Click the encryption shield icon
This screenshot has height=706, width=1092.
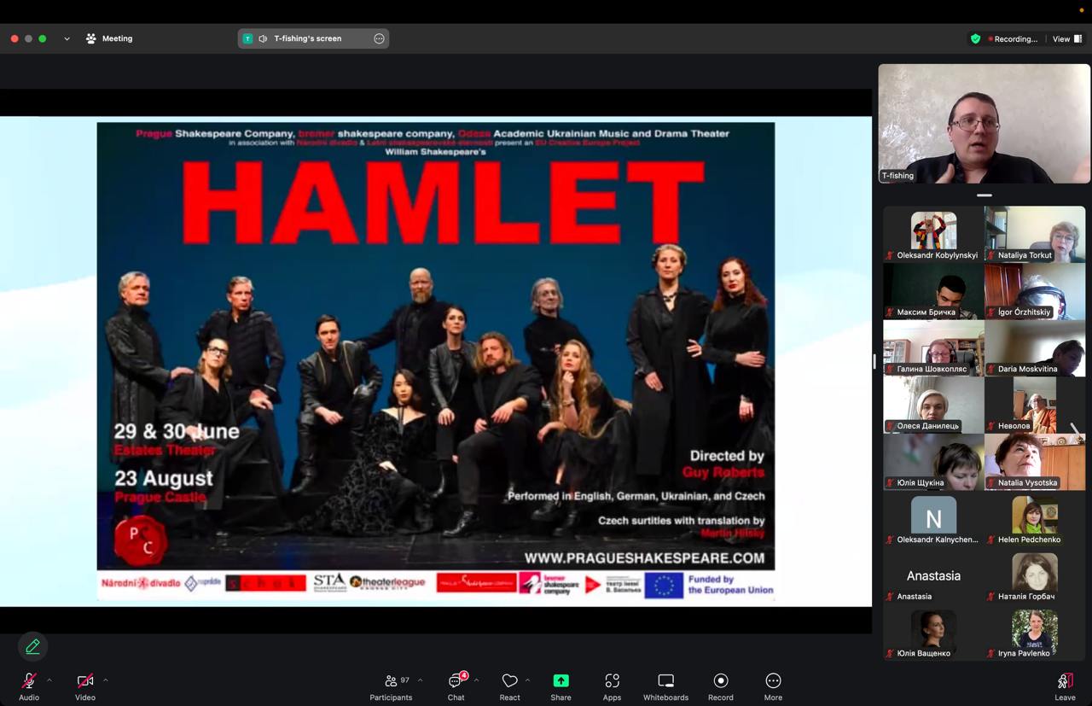[x=975, y=38]
